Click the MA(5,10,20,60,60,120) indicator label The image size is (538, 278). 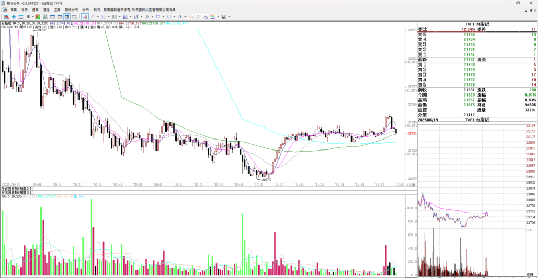[29, 23]
